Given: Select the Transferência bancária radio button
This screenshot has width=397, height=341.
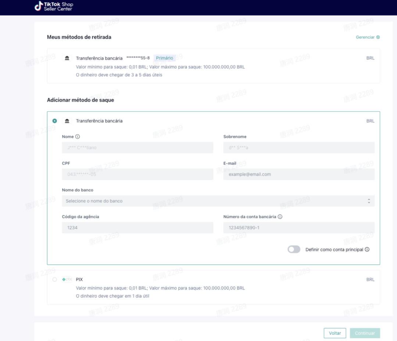Looking at the screenshot, I should pyautogui.click(x=55, y=121).
